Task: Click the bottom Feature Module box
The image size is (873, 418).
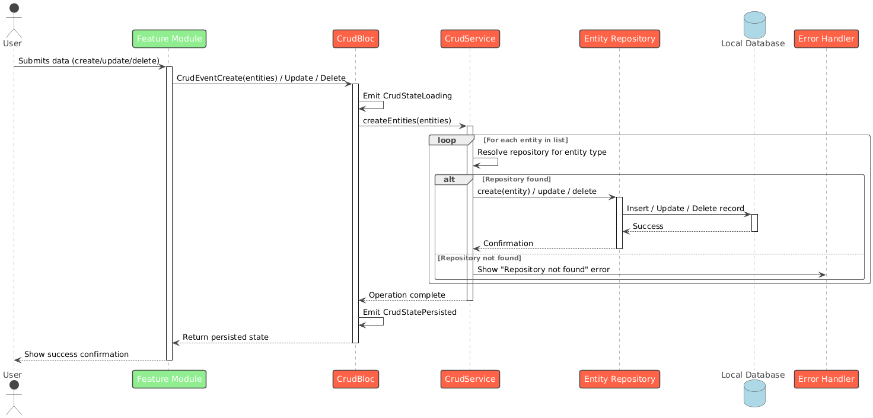Action: pyautogui.click(x=169, y=379)
